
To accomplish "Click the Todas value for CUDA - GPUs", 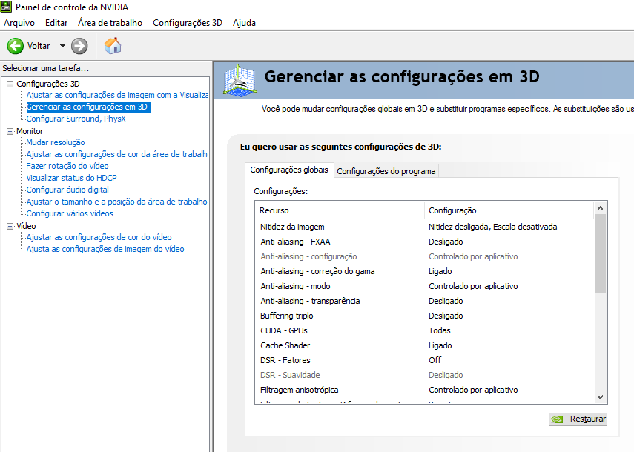I will (x=440, y=330).
